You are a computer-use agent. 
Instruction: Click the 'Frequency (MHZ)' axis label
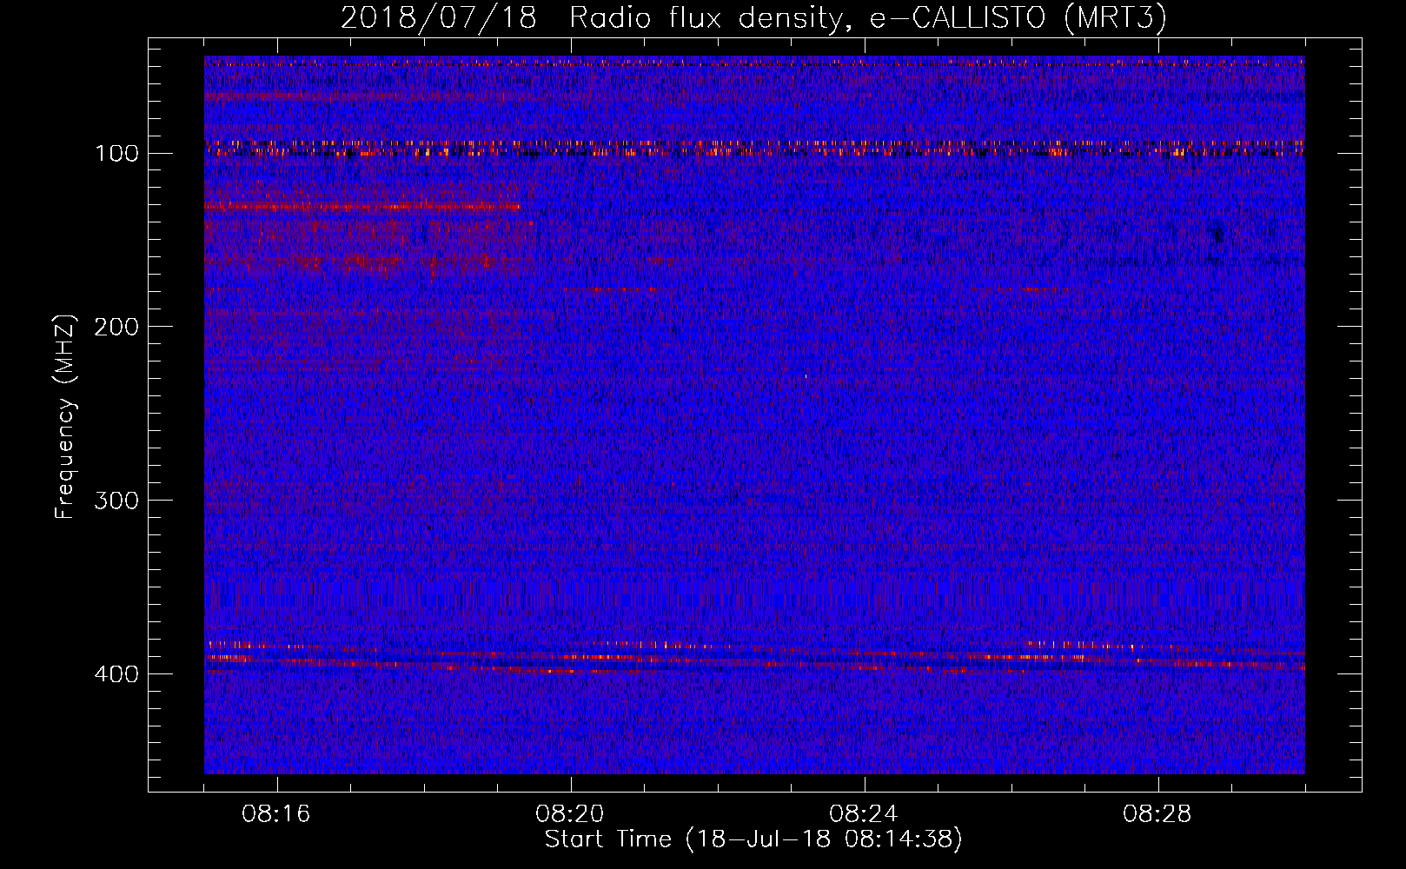[65, 417]
